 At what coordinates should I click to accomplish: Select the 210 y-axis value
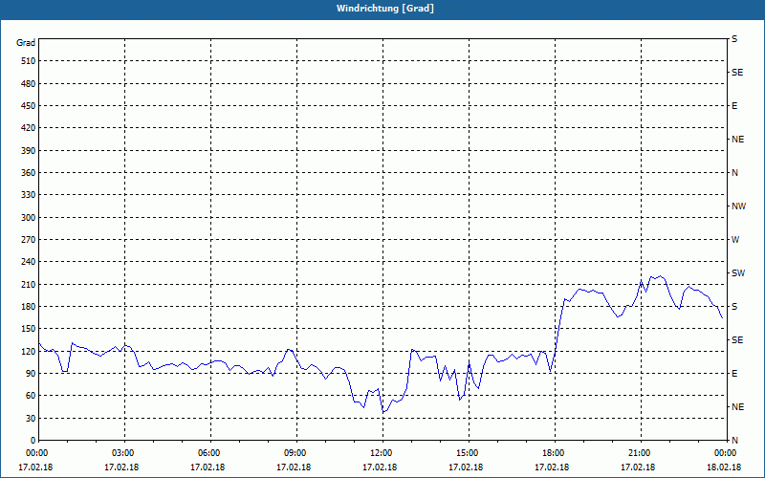pos(29,284)
